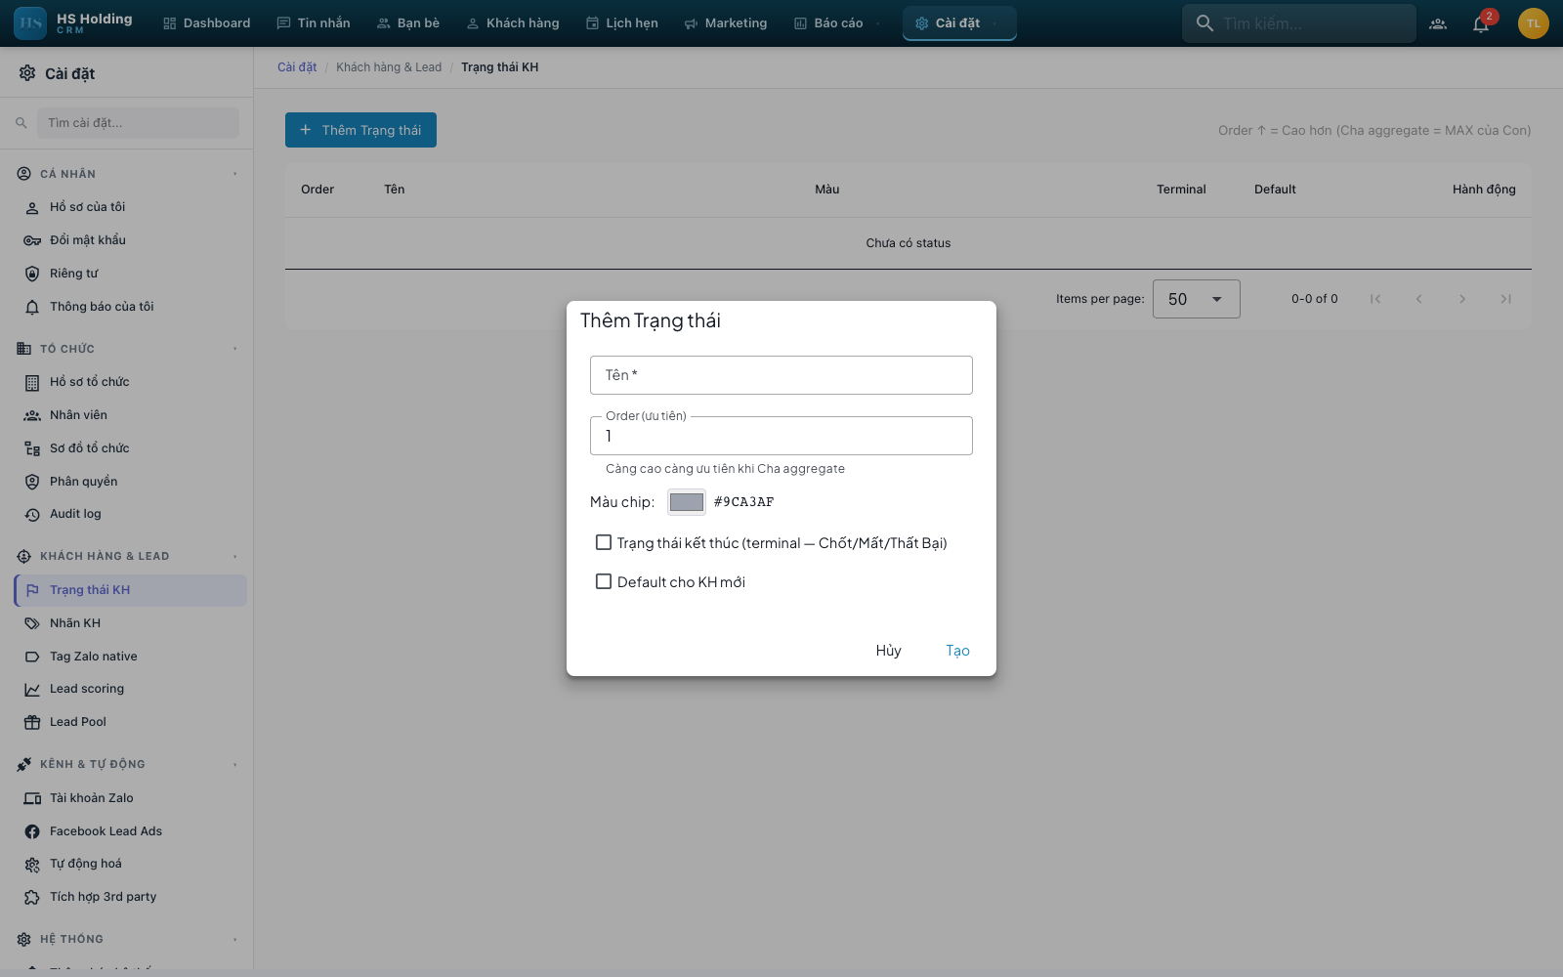Click the Tích hợp 3rd party puzzle icon
Screen dimensions: 1563x977
[x=32, y=897]
